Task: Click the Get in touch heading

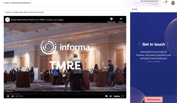Action: pos(154,44)
